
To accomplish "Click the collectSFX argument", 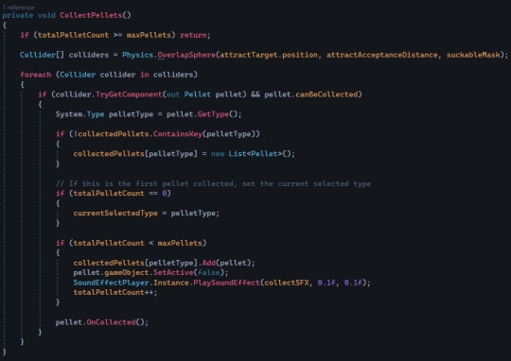I will click(287, 283).
